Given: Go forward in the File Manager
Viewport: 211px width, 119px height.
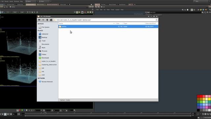Looking at the screenshot, I should pos(43,20).
